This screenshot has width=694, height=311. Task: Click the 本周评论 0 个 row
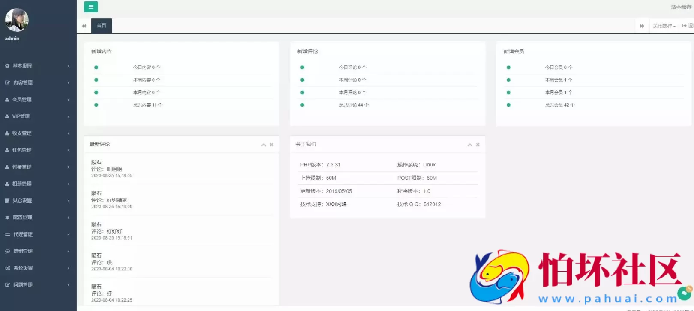point(388,80)
